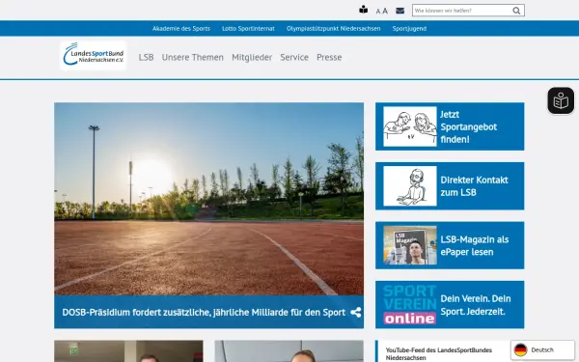
Task: Open the Service menu
Action: 294,57
